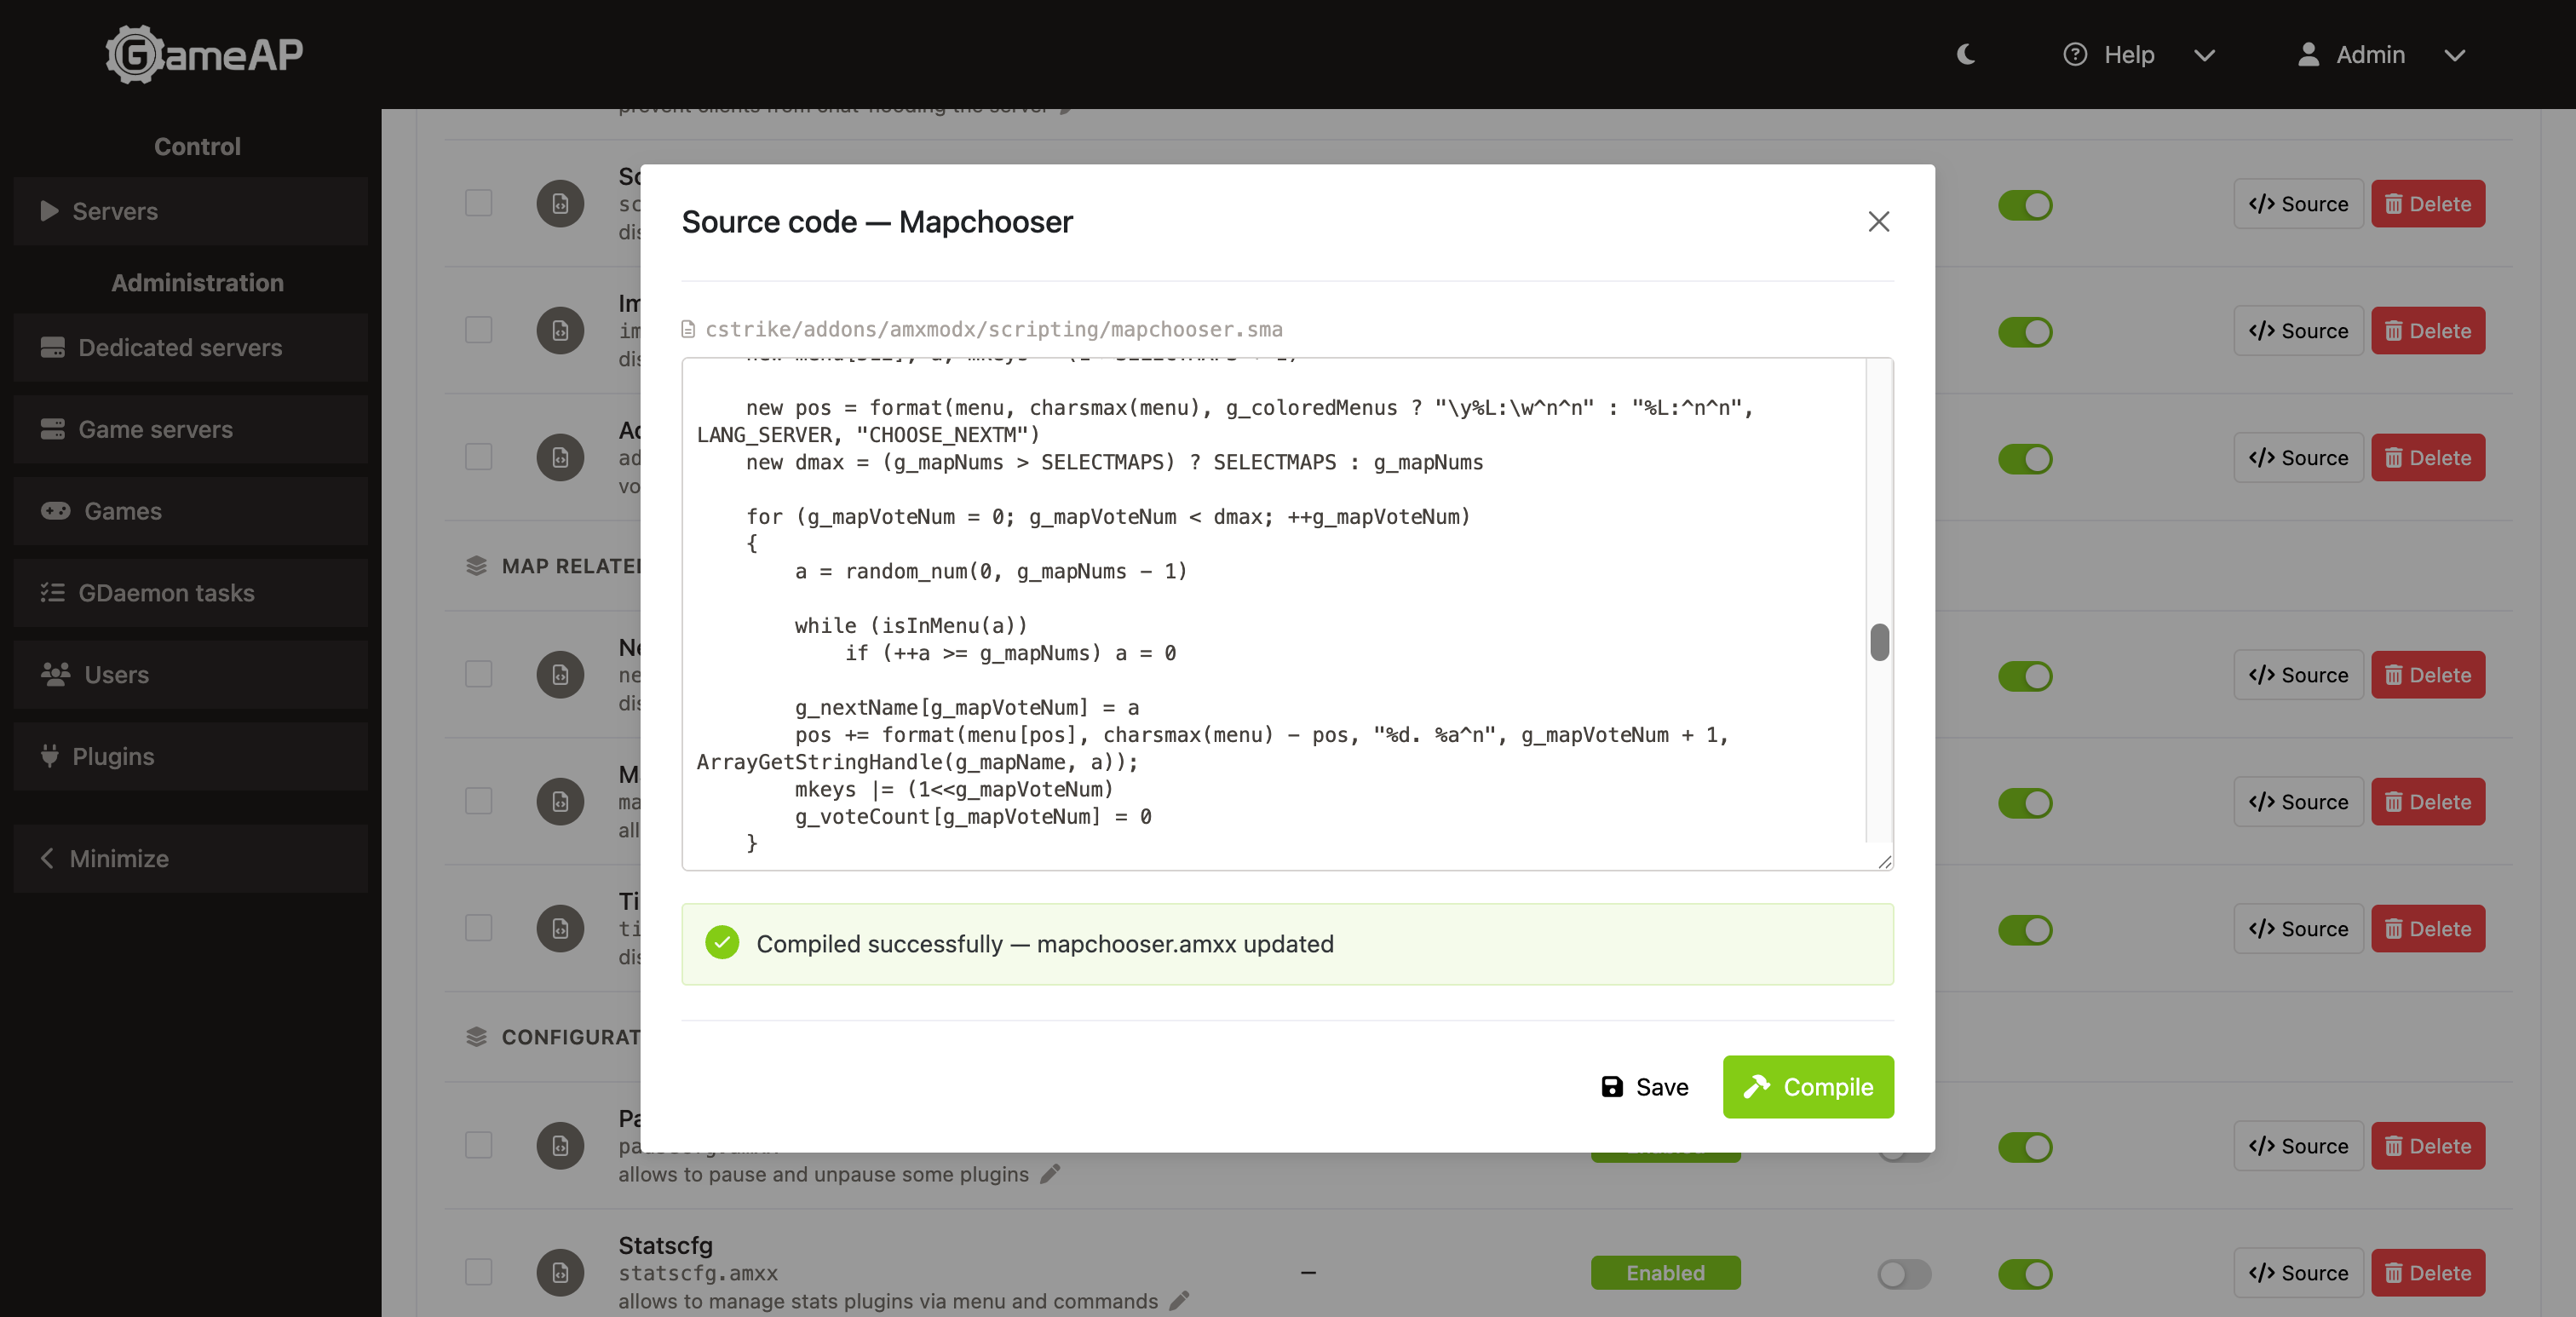Click the code editor scrollbar thumb
Image resolution: width=2576 pixels, height=1317 pixels.
pos(1879,642)
